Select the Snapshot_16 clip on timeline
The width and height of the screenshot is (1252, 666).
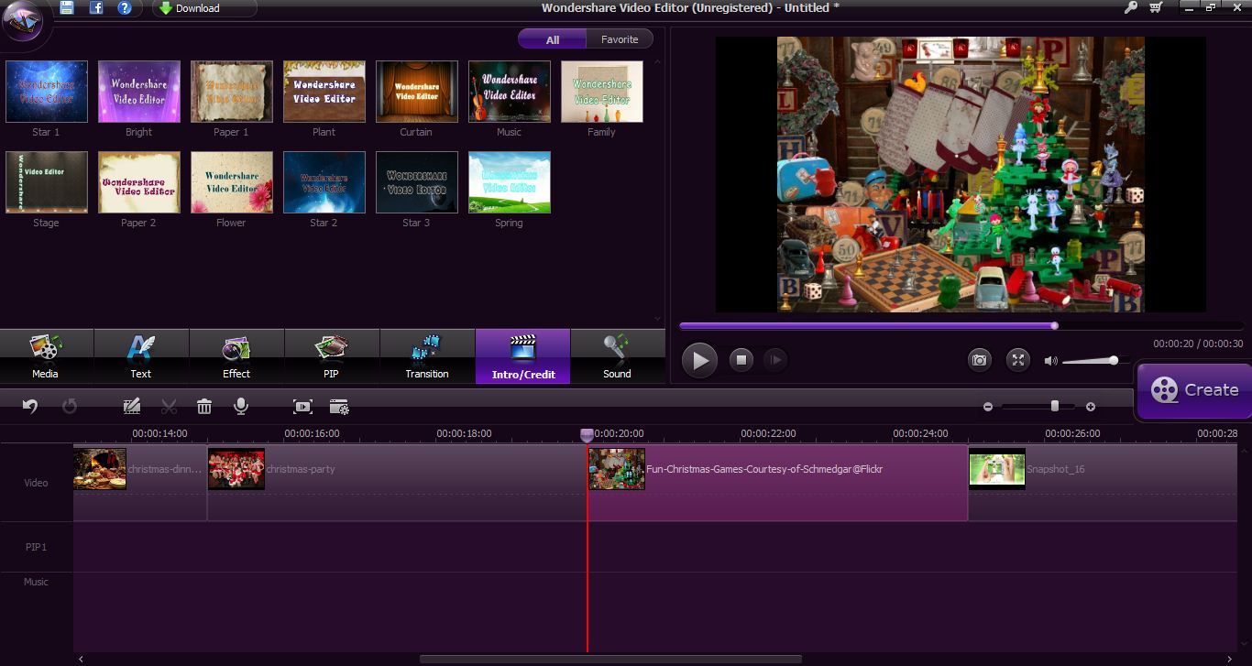(1104, 483)
